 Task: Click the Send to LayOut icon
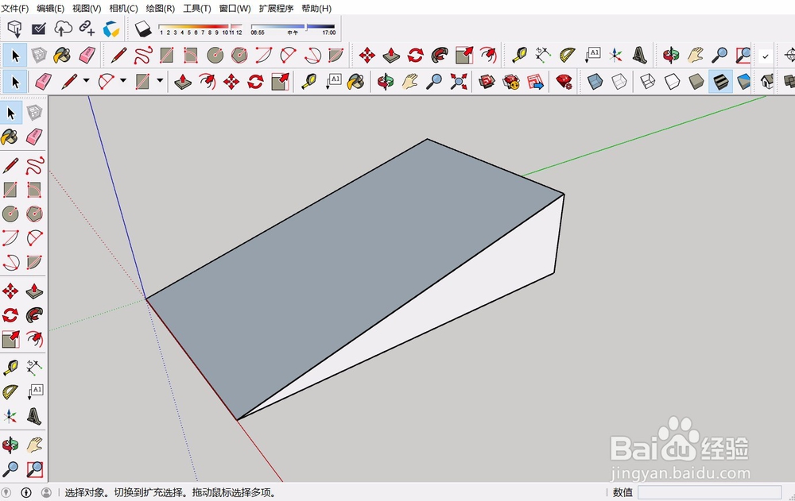pyautogui.click(x=535, y=82)
